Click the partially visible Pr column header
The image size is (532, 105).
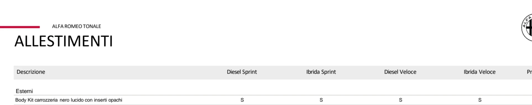pyautogui.click(x=529, y=72)
